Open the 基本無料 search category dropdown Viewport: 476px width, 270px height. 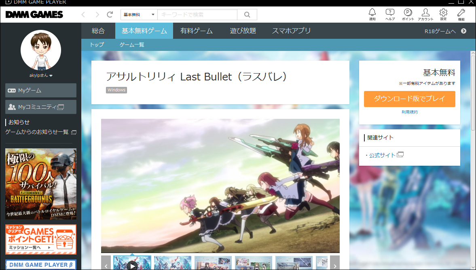click(139, 15)
